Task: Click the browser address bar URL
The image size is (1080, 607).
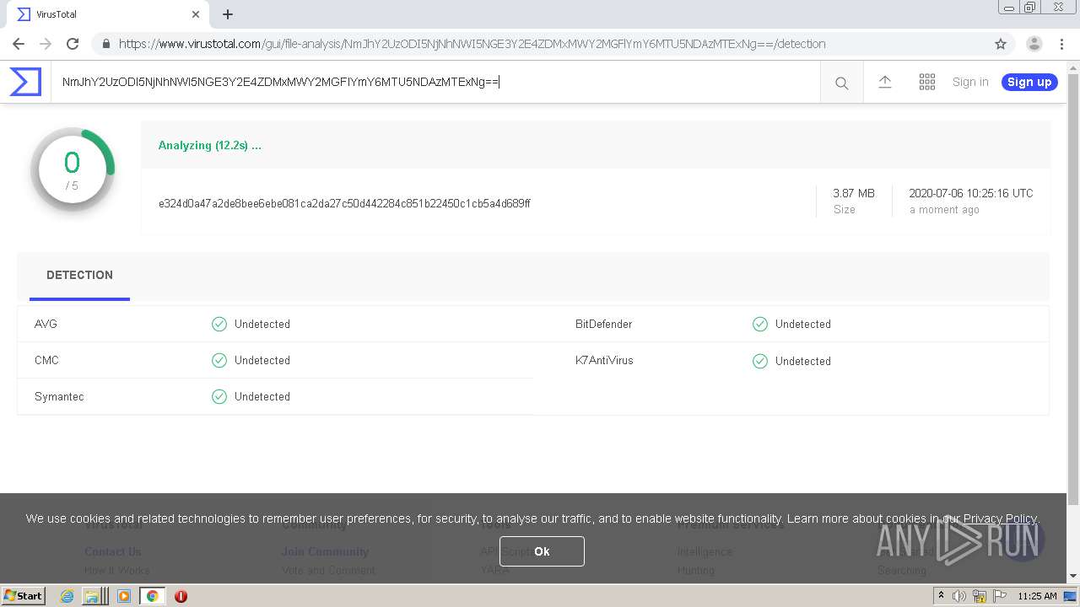Action: pyautogui.click(x=472, y=44)
